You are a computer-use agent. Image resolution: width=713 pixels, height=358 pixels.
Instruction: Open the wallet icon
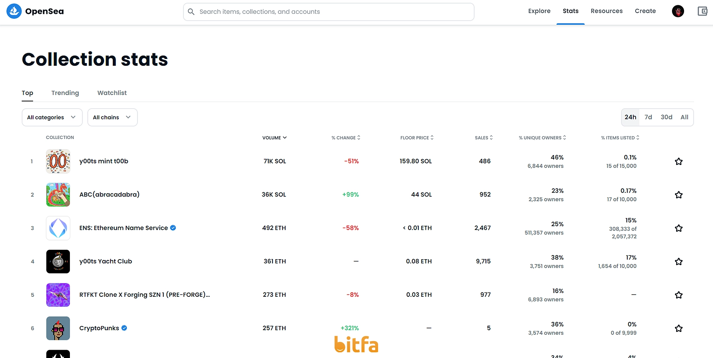click(702, 11)
